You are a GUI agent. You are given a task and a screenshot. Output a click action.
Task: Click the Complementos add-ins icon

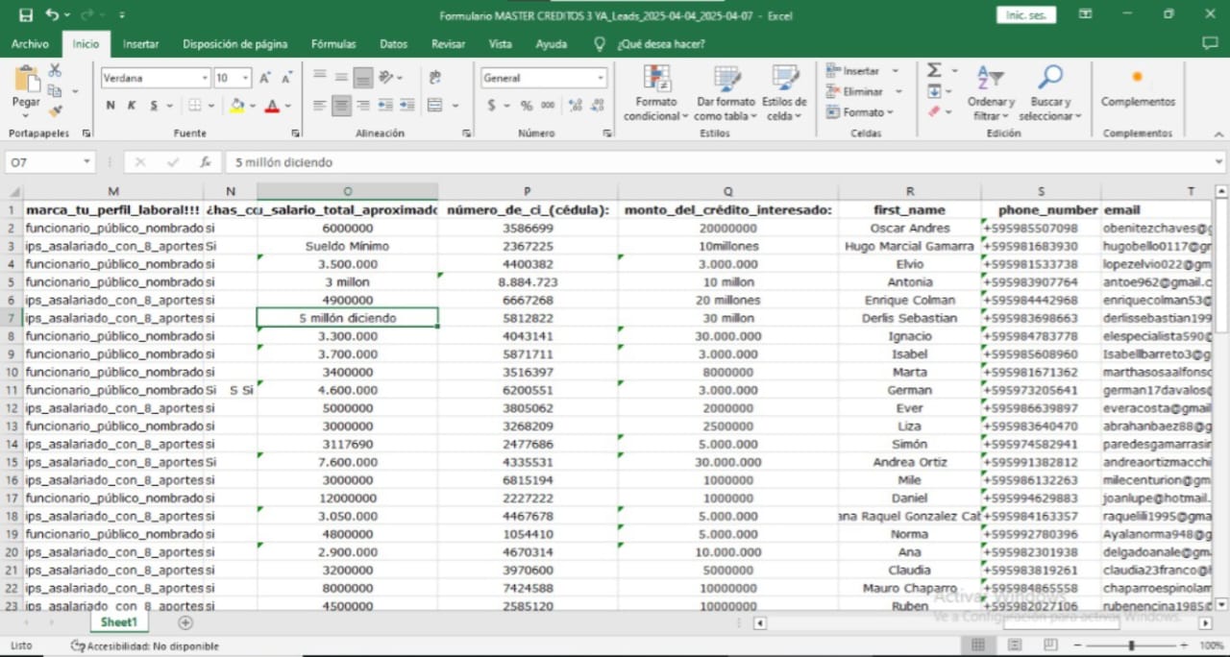coord(1138,78)
